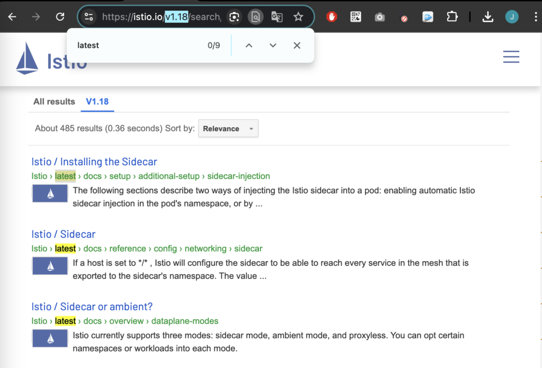
Task: Open the Istio hamburger navigation menu
Action: 511,57
